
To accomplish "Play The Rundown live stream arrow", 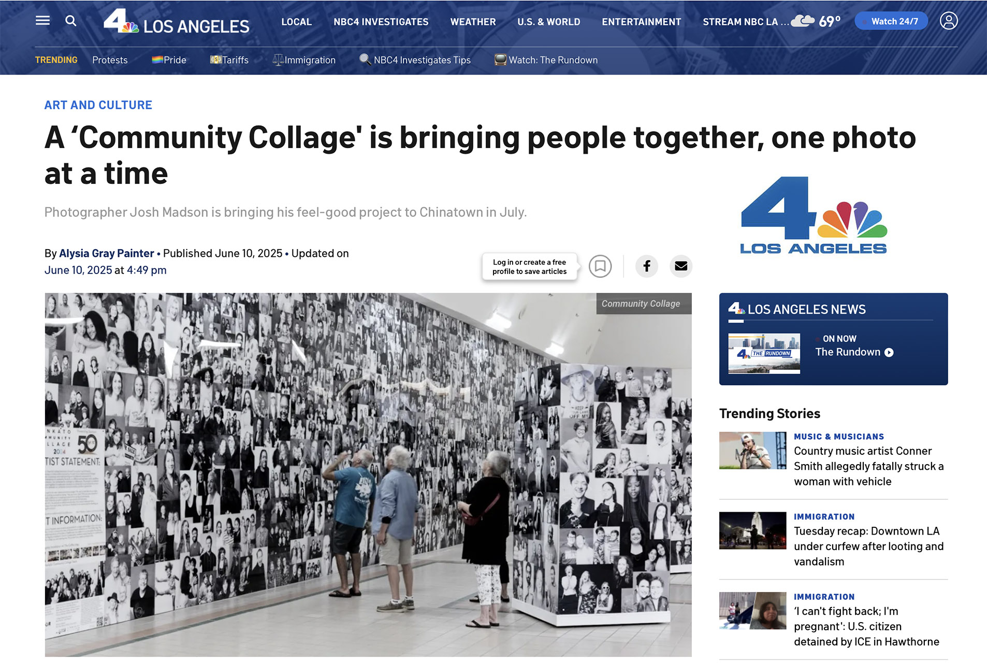I will [x=889, y=352].
